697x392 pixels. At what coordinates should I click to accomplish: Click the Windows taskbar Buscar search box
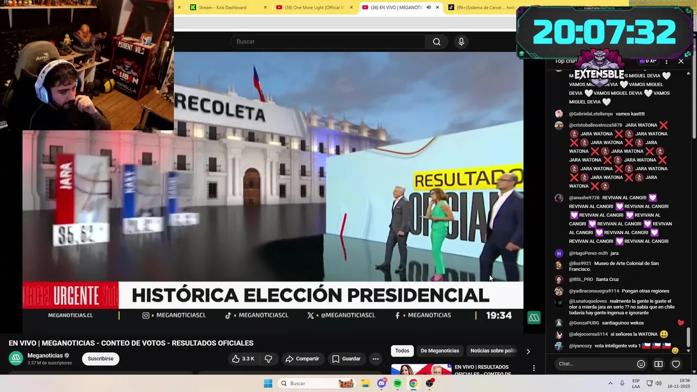317,383
